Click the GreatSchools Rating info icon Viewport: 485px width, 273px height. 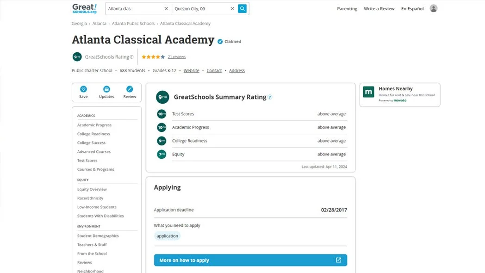point(131,56)
